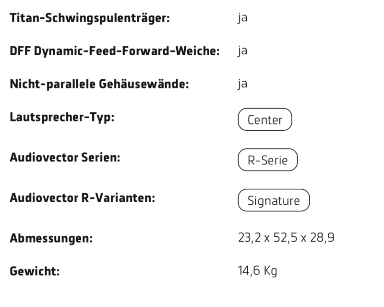Viewport: 384px width, 307px height.
Task: Click the "ja" value for Titan-Schwingspulenträger
Action: coord(242,20)
